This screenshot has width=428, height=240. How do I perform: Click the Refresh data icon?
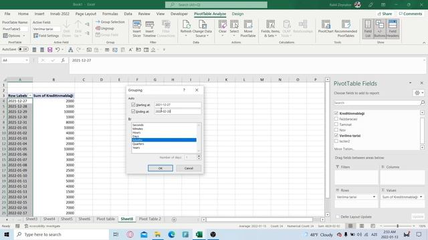(x=186, y=28)
